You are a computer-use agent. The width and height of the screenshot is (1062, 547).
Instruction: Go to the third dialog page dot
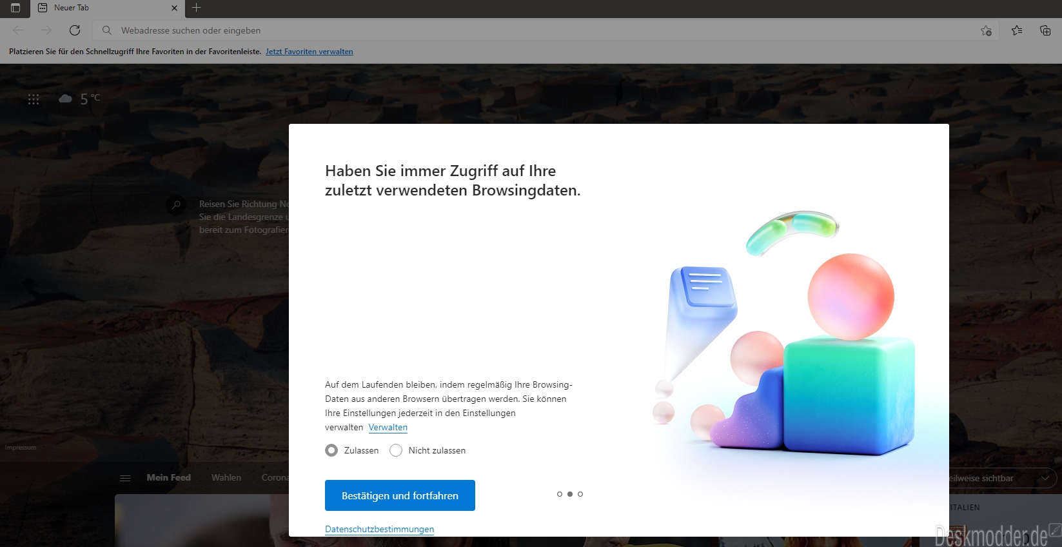[580, 494]
